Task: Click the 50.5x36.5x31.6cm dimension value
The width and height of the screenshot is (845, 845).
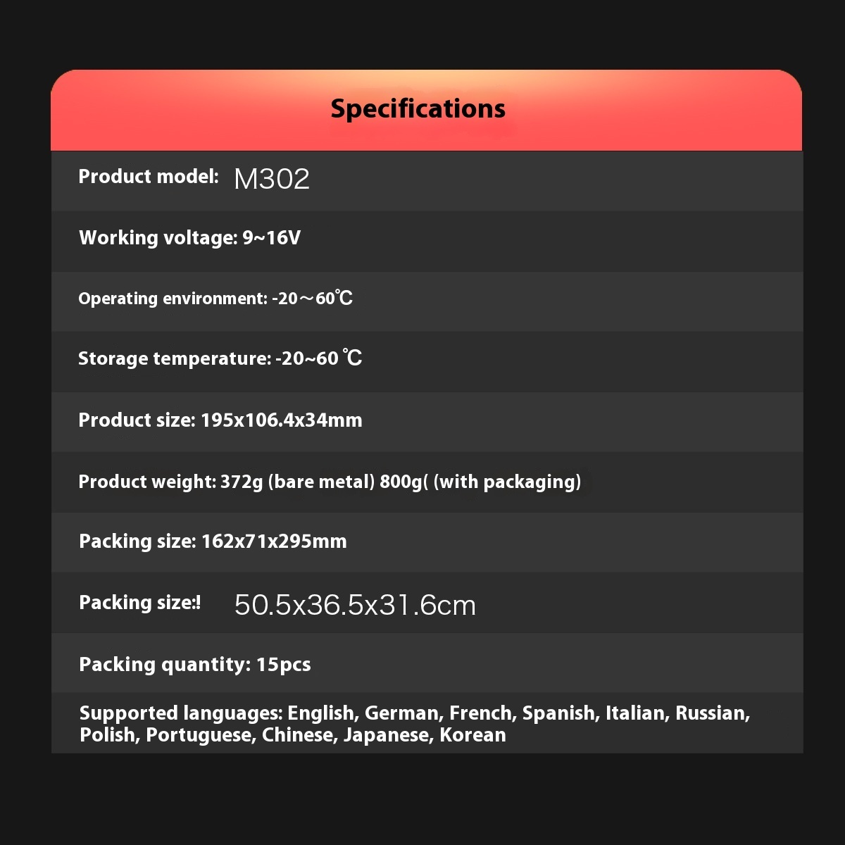Action: (355, 605)
